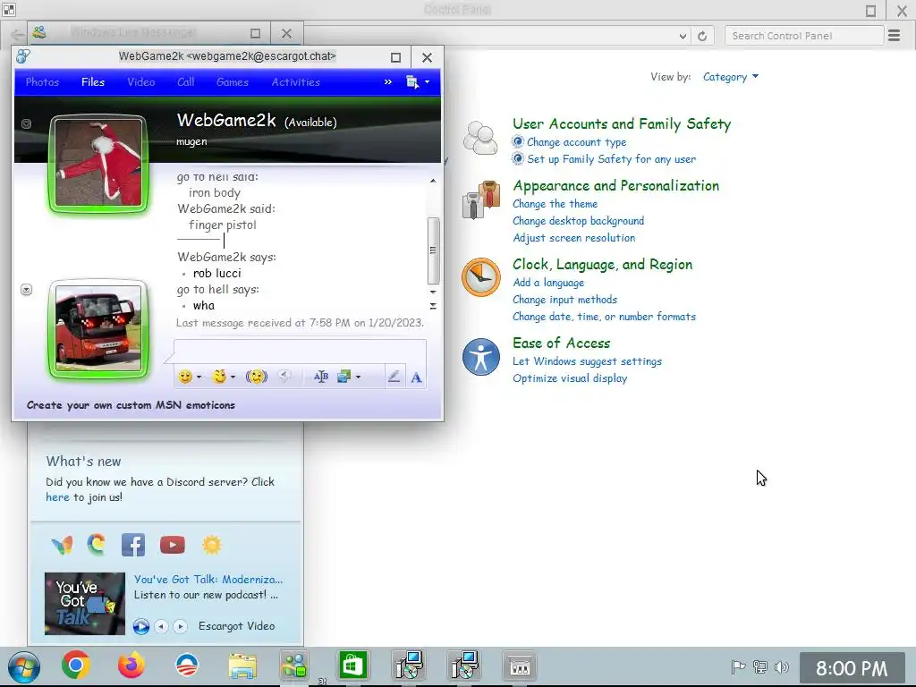Go to next Escargot Video item
Viewport: 916px width, 687px height.
pyautogui.click(x=181, y=627)
